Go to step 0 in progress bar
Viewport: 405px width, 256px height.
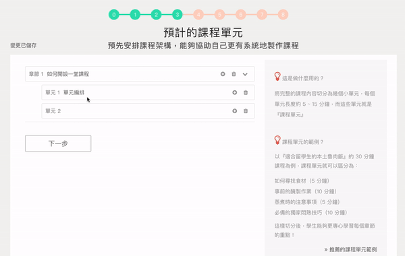[x=114, y=14]
